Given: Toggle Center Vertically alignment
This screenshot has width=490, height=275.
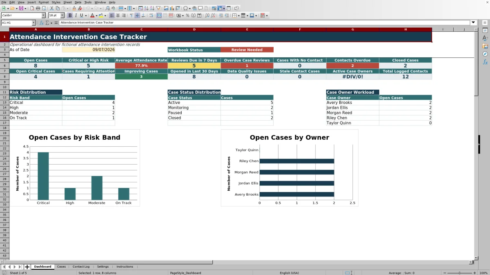Looking at the screenshot, I should click(x=137, y=15).
